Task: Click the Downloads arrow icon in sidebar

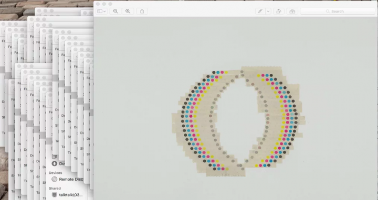Action: coord(55,163)
